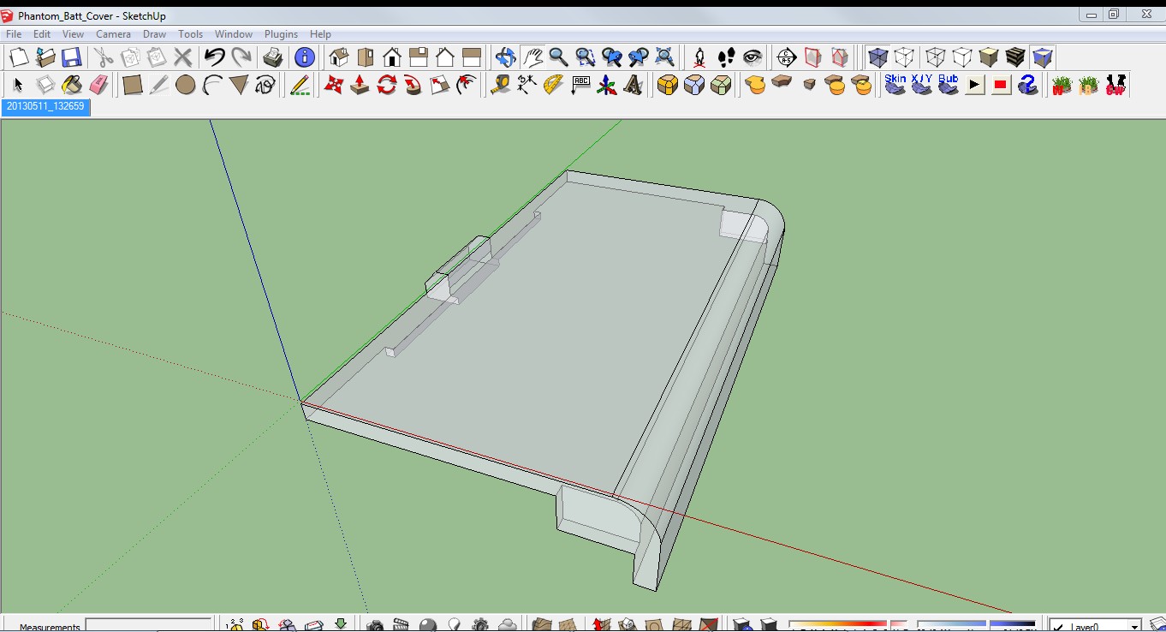Create a new model with New icon
Image resolution: width=1166 pixels, height=632 pixels.
point(19,57)
